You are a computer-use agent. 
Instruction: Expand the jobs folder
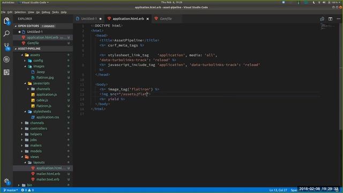[x=33, y=140]
